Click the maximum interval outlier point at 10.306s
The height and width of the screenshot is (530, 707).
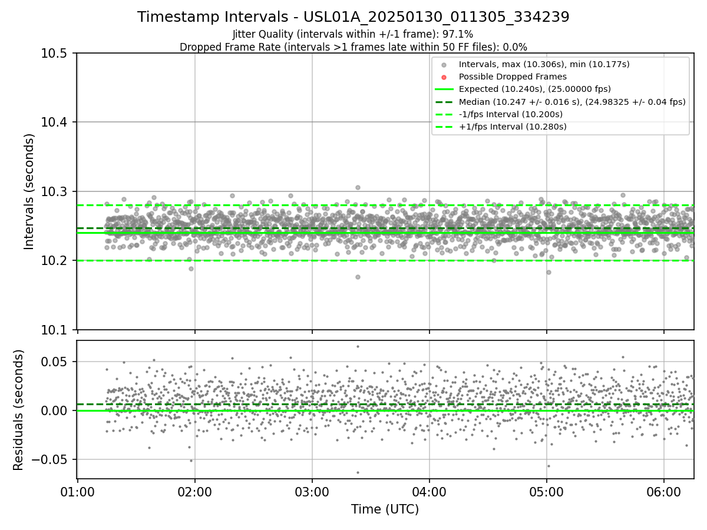pos(358,187)
